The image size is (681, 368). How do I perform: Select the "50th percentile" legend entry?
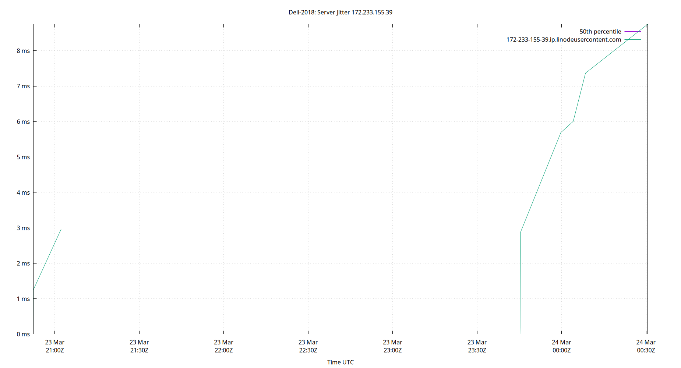click(600, 31)
